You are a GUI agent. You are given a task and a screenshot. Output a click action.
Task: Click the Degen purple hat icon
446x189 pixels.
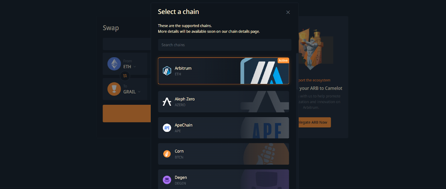pos(167,180)
